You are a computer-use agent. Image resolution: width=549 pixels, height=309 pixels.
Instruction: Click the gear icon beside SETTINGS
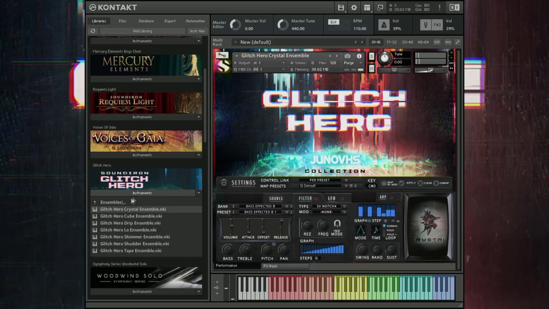(x=224, y=183)
